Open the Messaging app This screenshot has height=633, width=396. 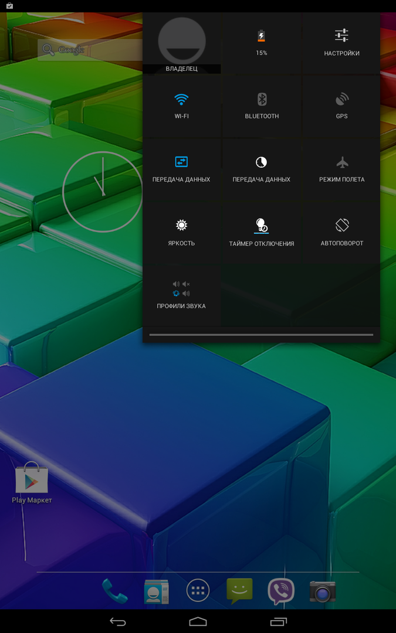pos(239,591)
